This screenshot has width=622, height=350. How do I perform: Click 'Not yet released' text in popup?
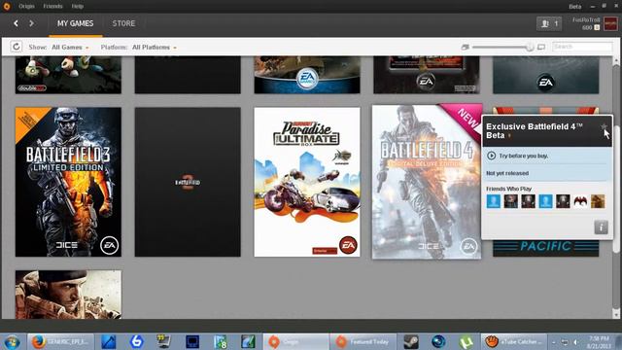(x=507, y=173)
